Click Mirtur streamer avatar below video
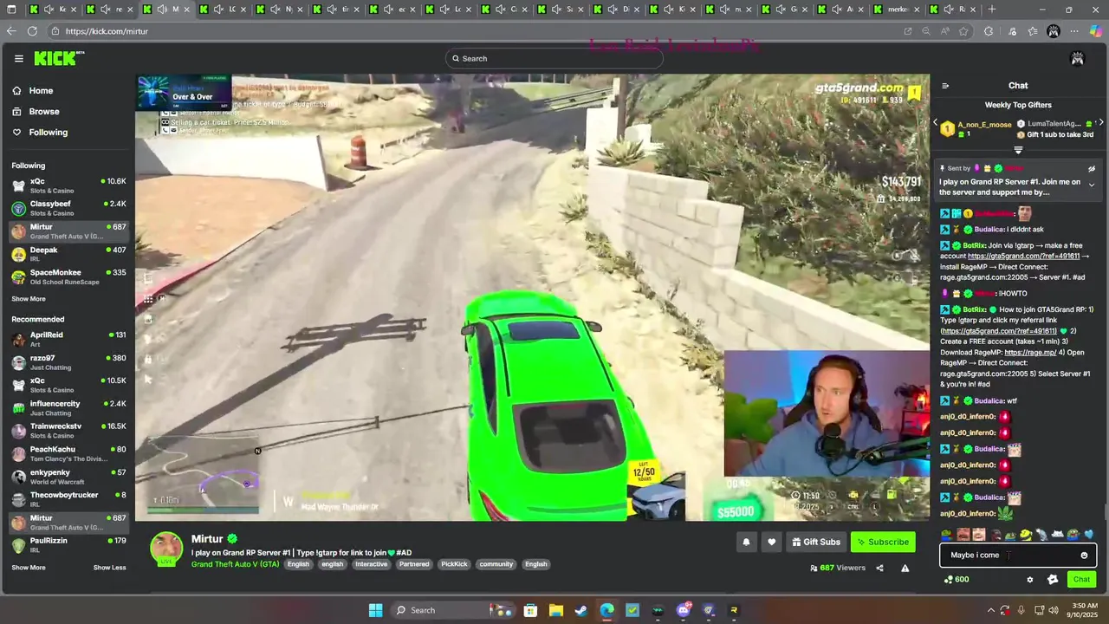The height and width of the screenshot is (624, 1109). click(166, 549)
